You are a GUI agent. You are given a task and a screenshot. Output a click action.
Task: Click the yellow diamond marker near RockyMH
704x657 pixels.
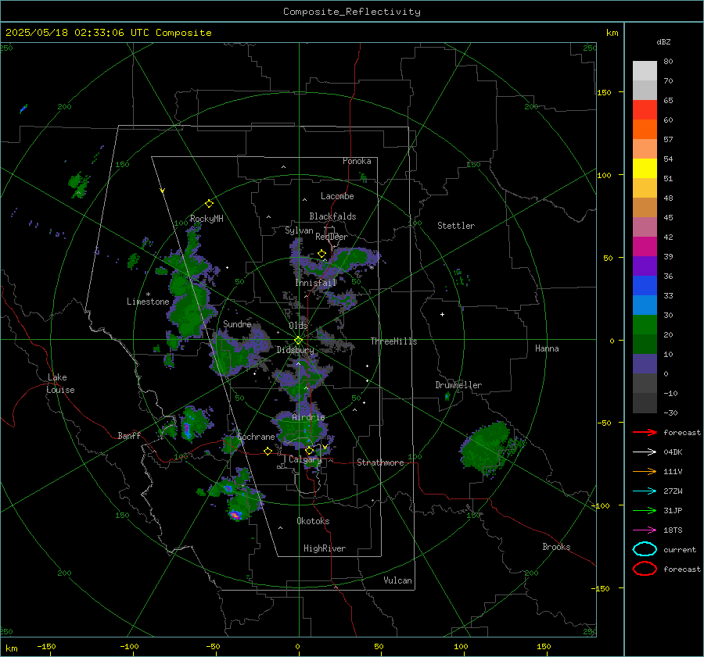[x=209, y=204]
